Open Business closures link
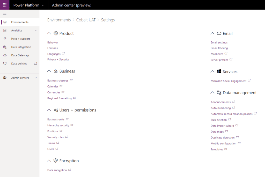This screenshot has height=177, width=265. click(x=58, y=80)
